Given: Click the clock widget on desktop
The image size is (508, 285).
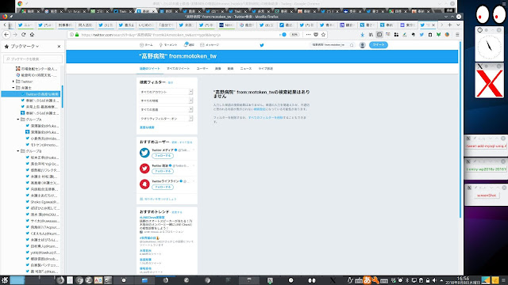Looking at the screenshot, I should (489, 47).
